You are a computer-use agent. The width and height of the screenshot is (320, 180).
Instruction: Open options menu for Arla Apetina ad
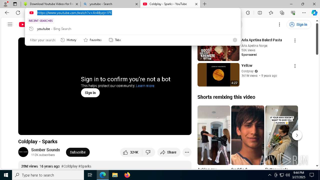point(295,40)
